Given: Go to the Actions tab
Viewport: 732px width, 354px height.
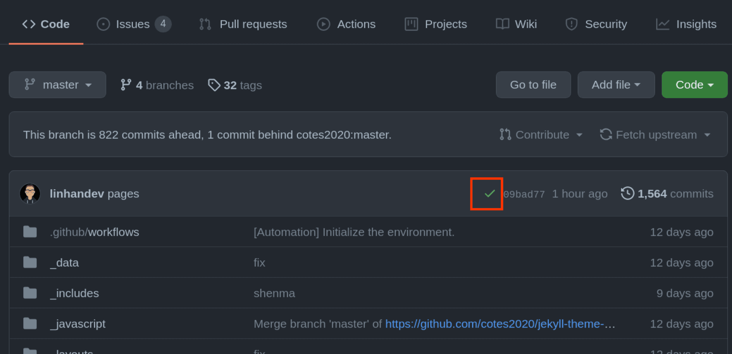Looking at the screenshot, I should pyautogui.click(x=346, y=24).
